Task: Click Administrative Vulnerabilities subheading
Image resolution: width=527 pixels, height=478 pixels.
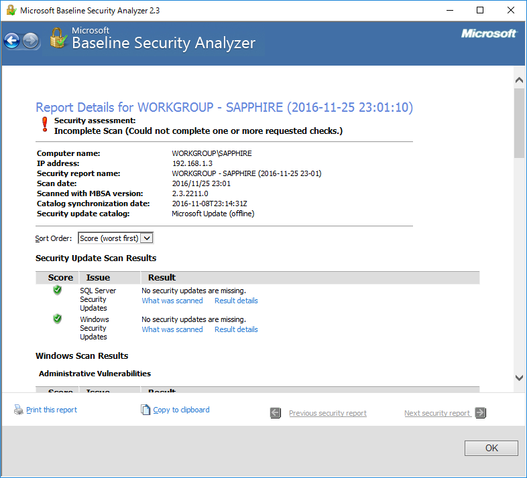Action: coord(95,374)
